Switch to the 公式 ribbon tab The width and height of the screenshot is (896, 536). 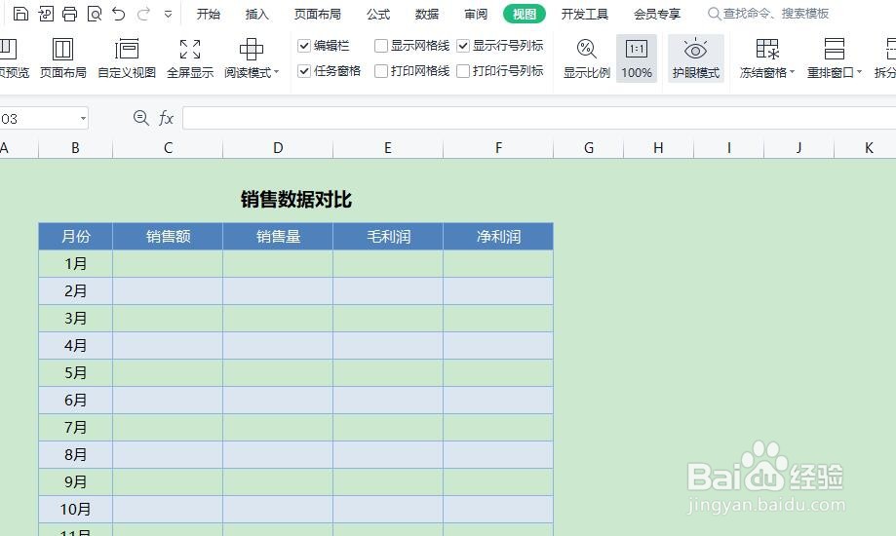[377, 14]
